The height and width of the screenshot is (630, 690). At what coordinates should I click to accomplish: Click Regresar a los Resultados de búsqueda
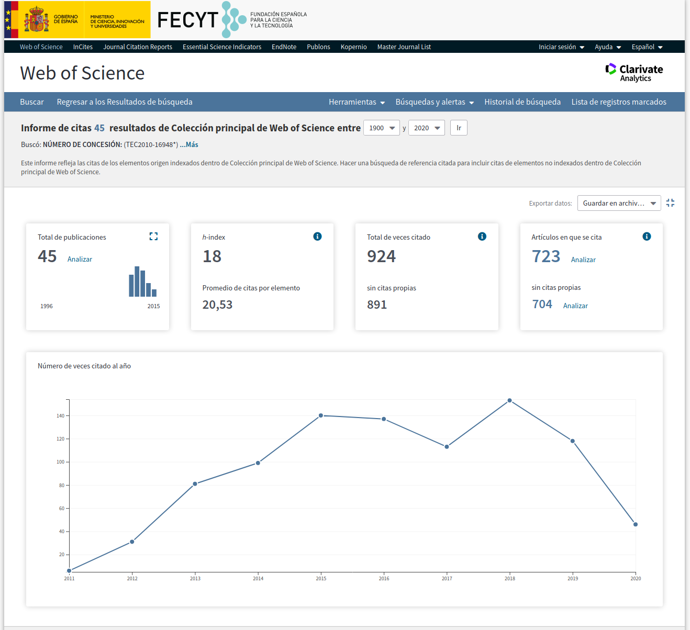[x=125, y=102]
